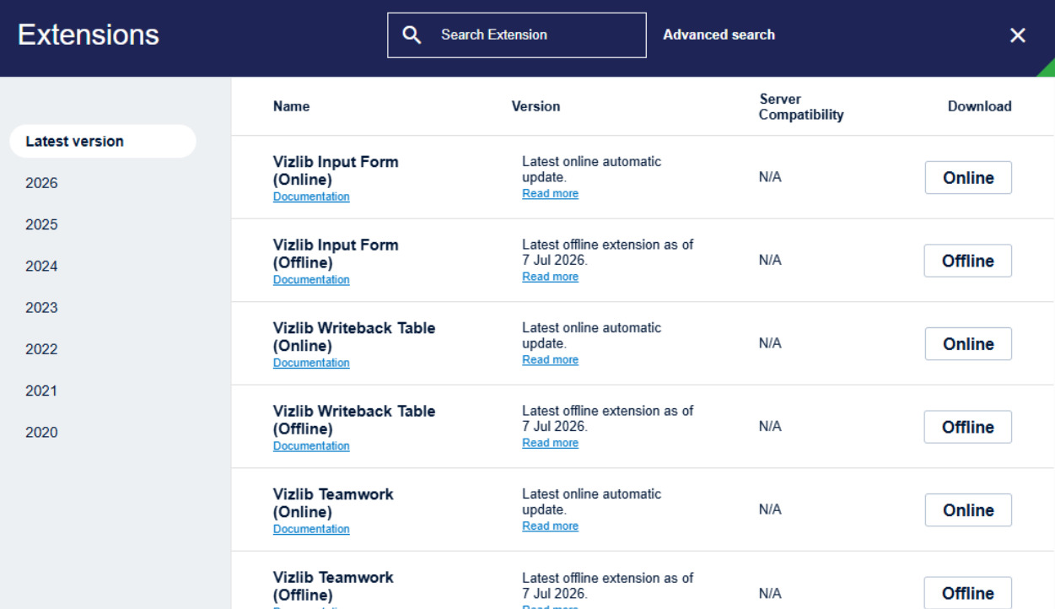Filter extensions by year 2023
Image resolution: width=1055 pixels, height=609 pixels.
(42, 307)
